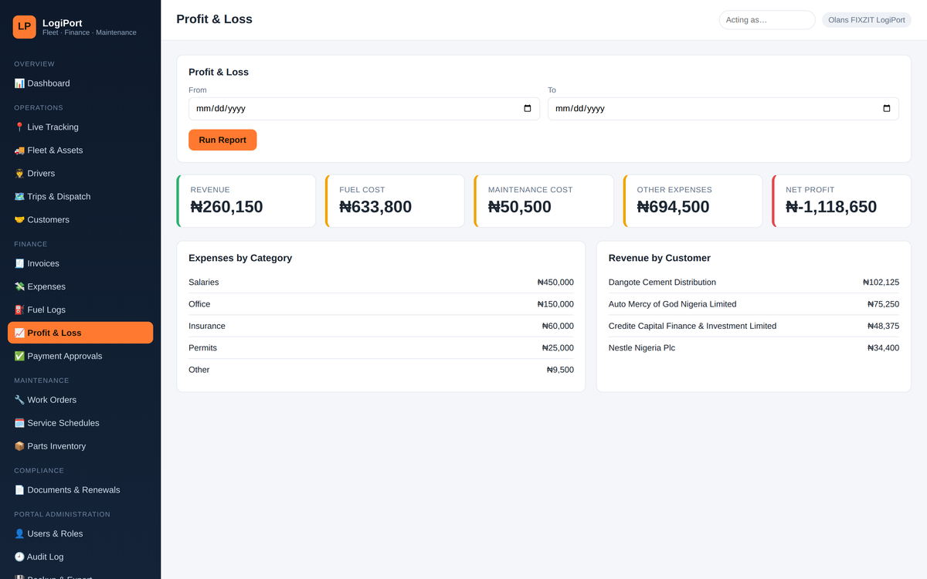Click the Service Schedules calendar icon
927x579 pixels.
click(19, 423)
